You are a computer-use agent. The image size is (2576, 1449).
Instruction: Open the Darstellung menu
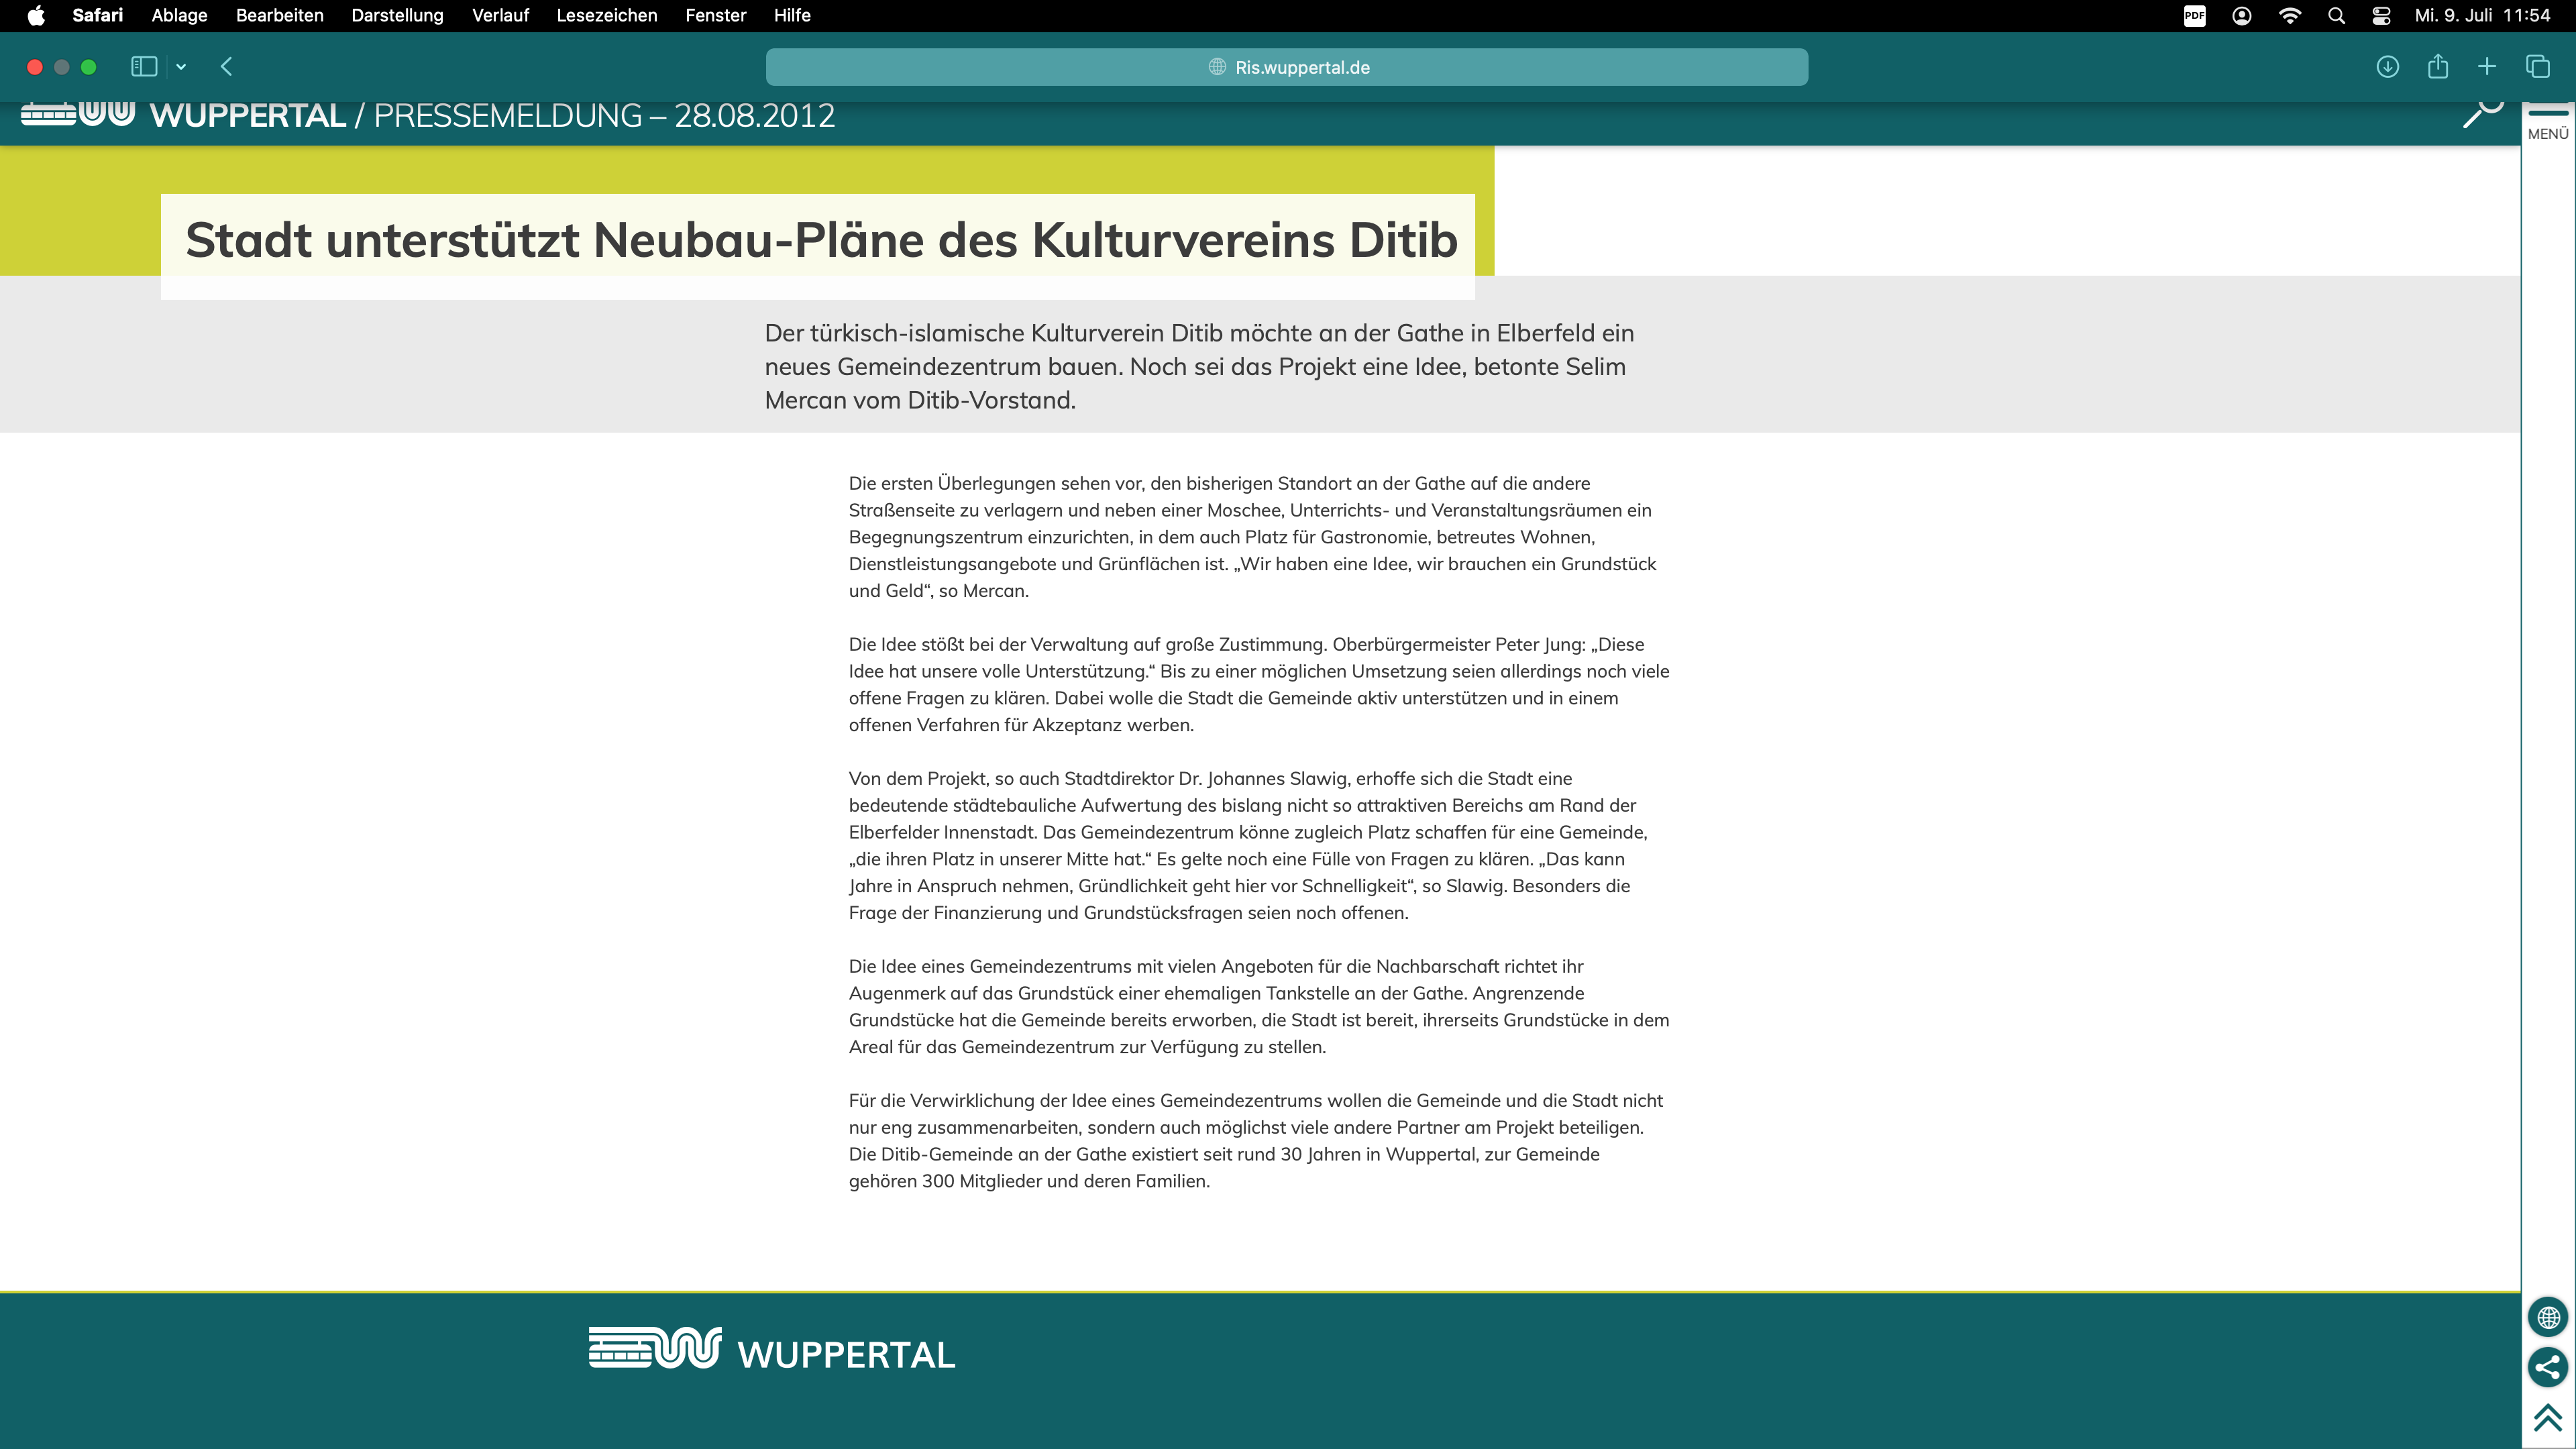click(397, 15)
